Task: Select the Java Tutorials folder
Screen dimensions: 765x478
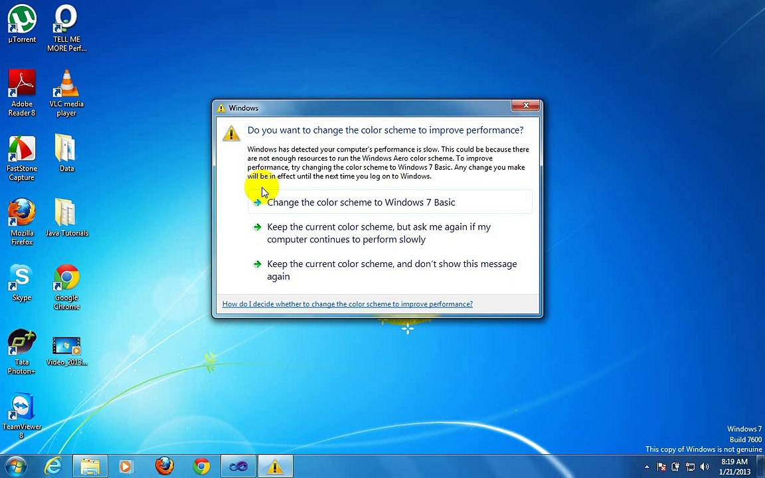Action: tap(67, 218)
